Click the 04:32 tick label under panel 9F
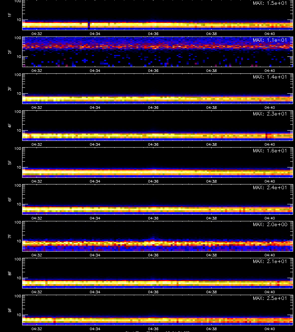The height and width of the screenshot is (332, 295). [37, 329]
